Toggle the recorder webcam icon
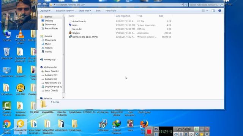The image size is (243, 136). [186, 134]
